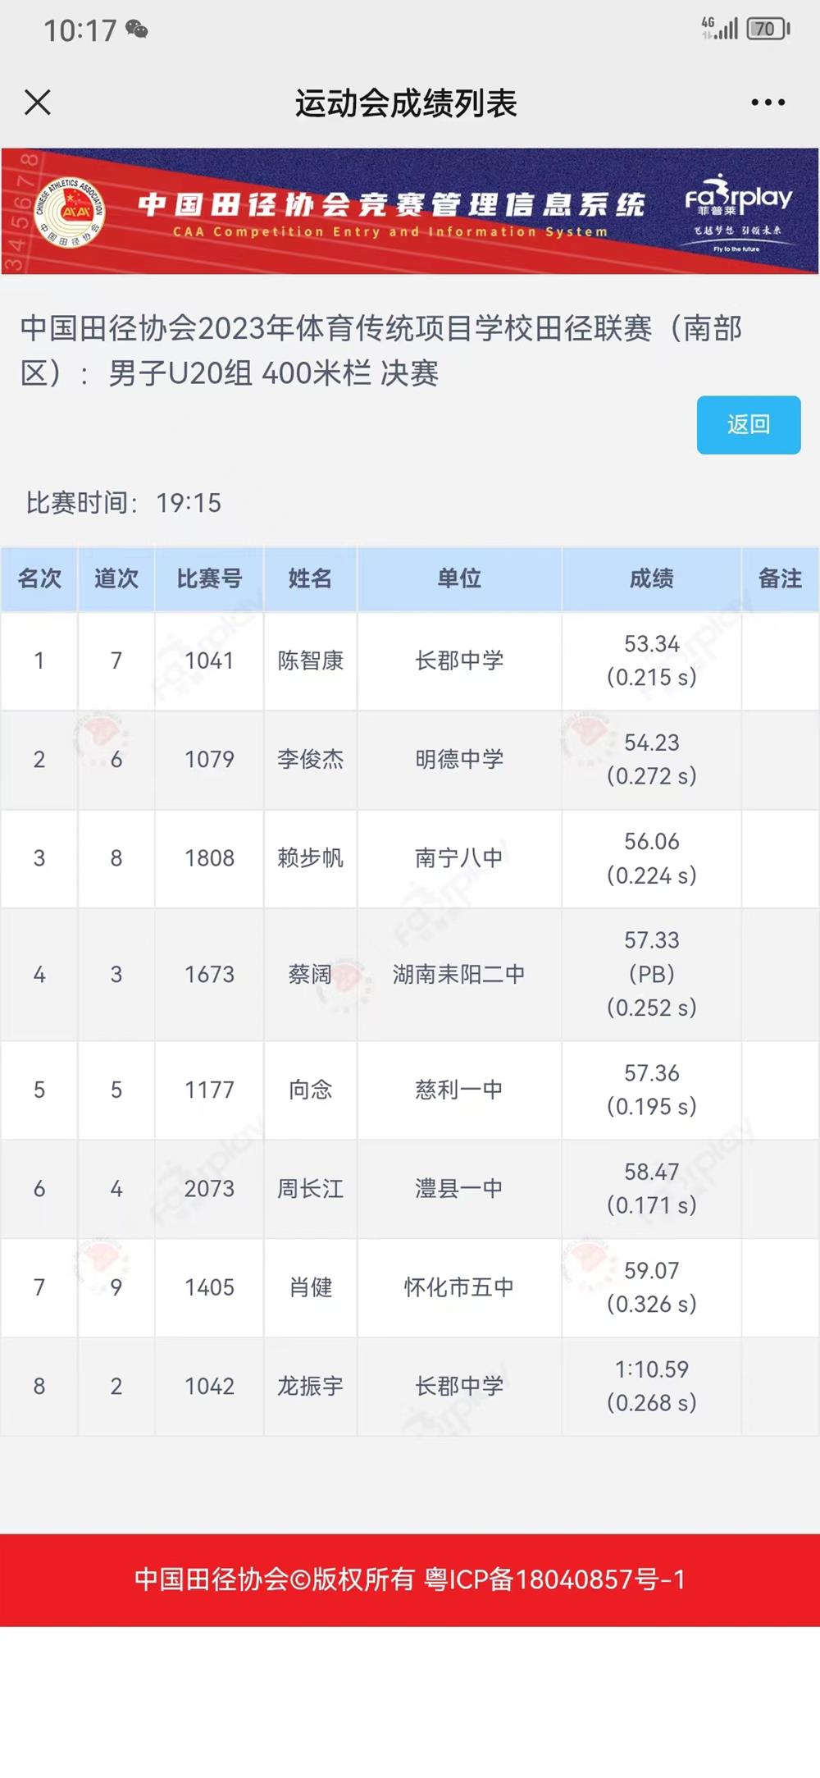Tap the battery indicator icon
820x1778 pixels.
coord(768,30)
